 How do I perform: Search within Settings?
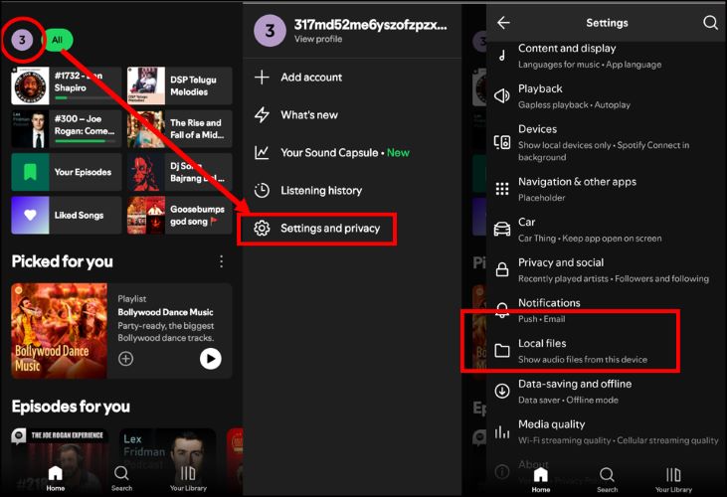click(x=710, y=22)
